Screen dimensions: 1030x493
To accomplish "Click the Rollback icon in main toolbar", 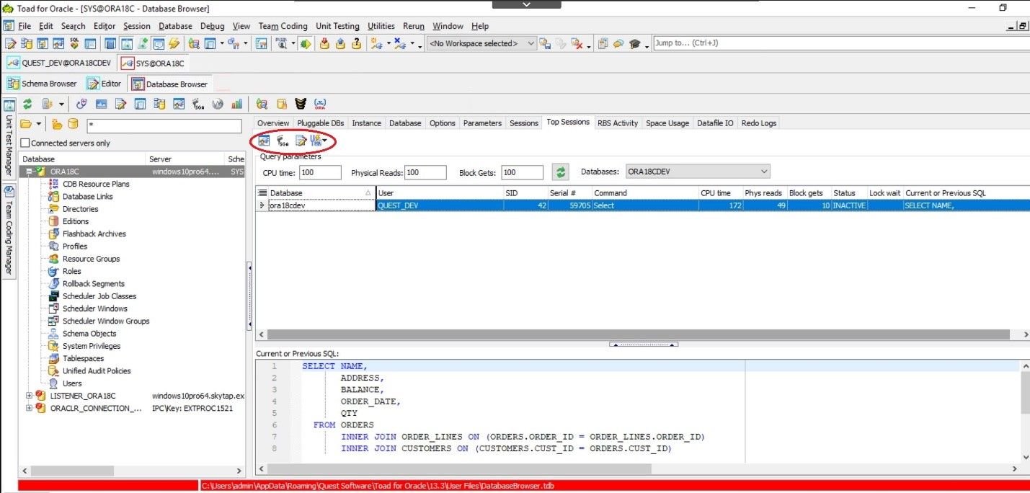I will point(340,43).
